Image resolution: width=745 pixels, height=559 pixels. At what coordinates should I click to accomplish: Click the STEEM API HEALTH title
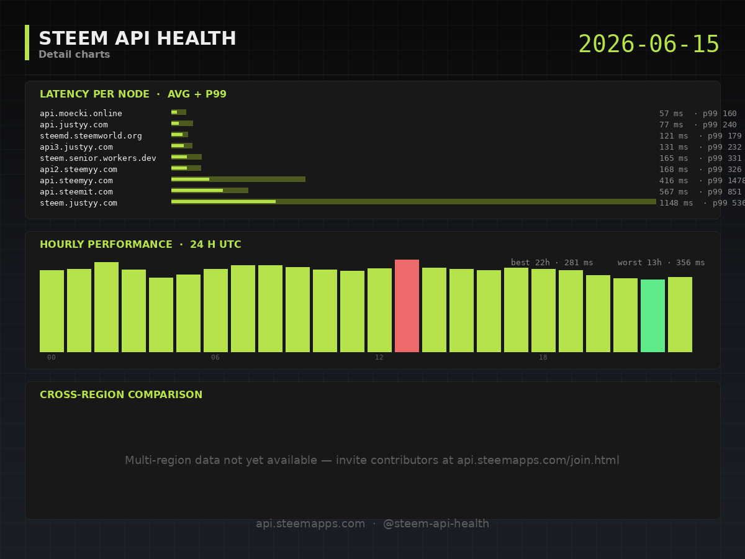point(137,39)
